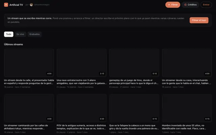Screen dimensions: 216x135
Task: Click title 'Un streamer caminando por las calles de'
Action: (x=26, y=127)
